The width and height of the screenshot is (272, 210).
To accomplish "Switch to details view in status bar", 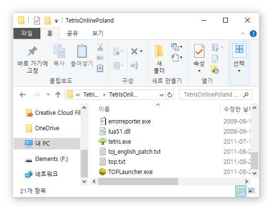I will tap(241, 191).
